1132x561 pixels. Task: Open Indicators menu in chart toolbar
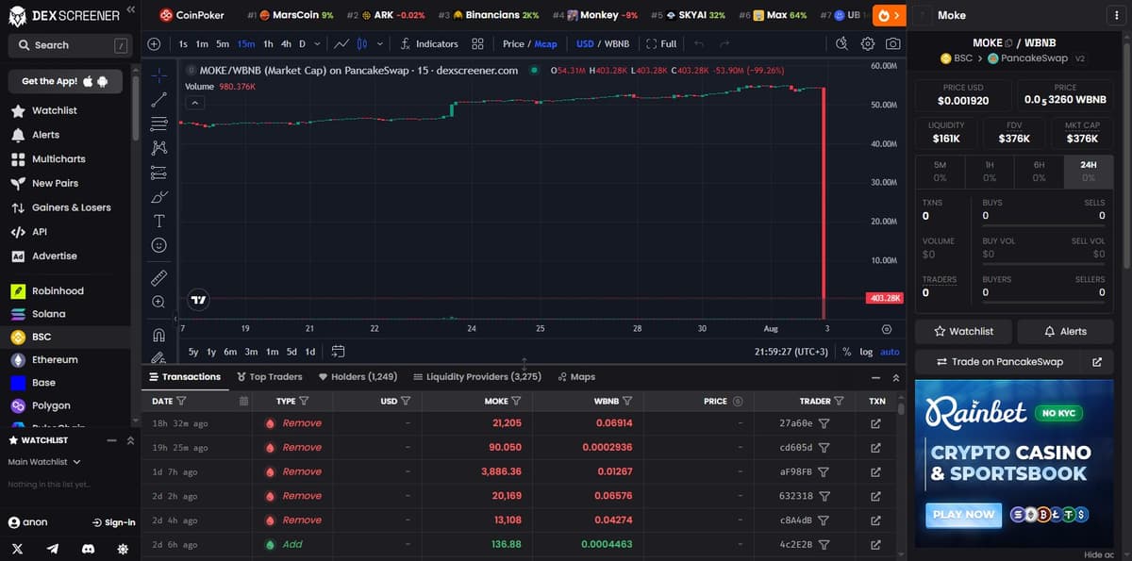[429, 44]
